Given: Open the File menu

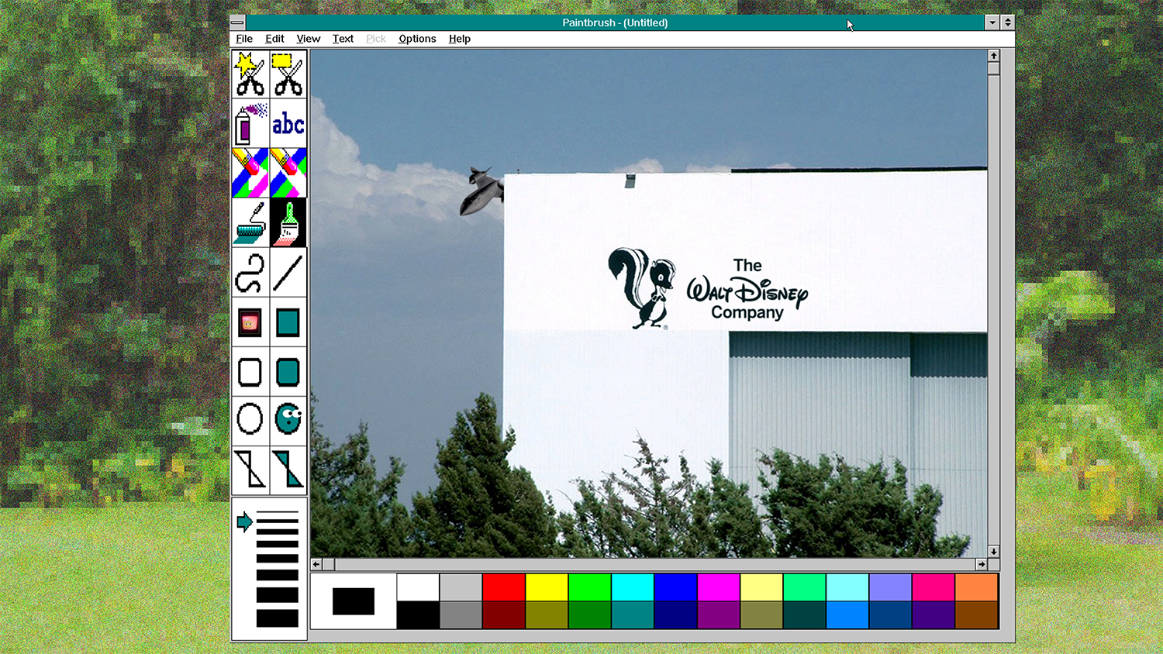Looking at the screenshot, I should pos(244,39).
